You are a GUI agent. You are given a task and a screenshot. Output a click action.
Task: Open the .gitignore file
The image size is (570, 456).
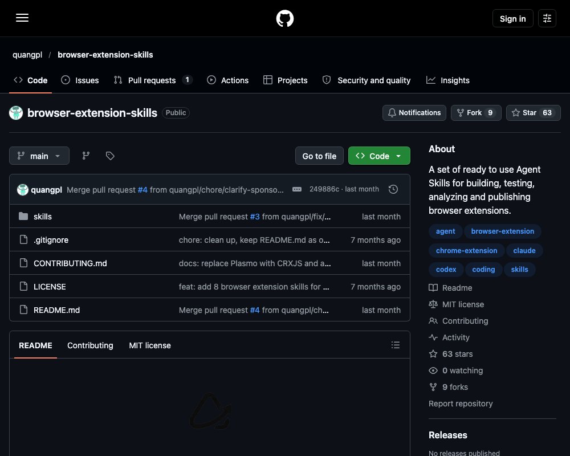click(51, 239)
